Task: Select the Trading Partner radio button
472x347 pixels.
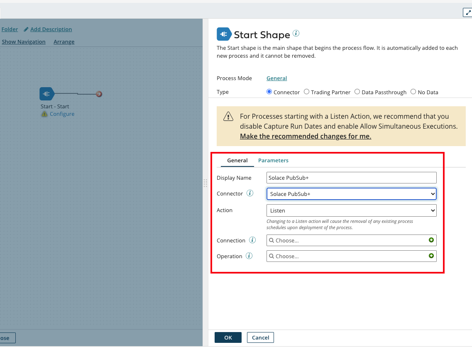Action: [306, 92]
